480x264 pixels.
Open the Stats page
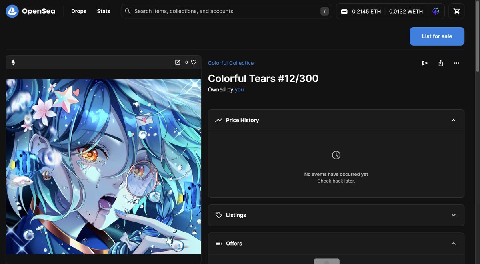tap(104, 11)
